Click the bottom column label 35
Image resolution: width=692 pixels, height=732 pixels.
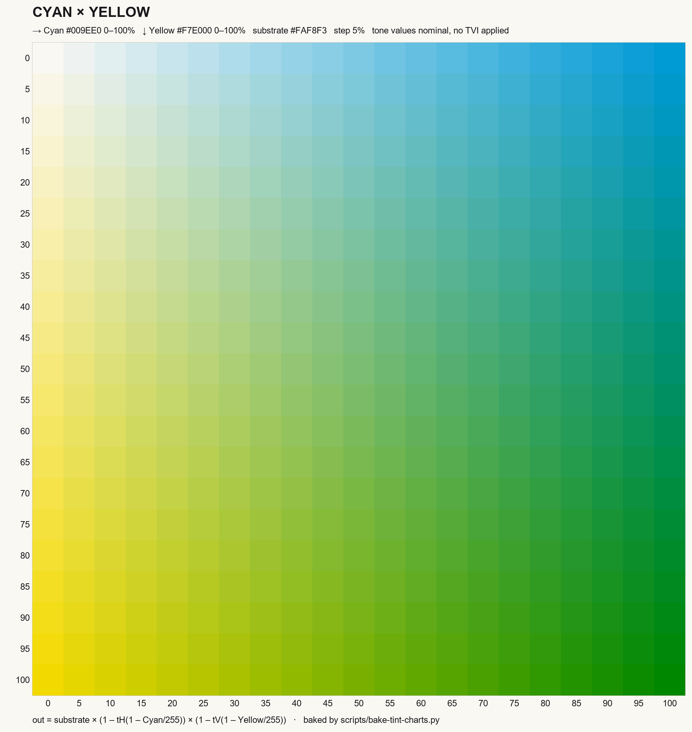[x=266, y=703]
